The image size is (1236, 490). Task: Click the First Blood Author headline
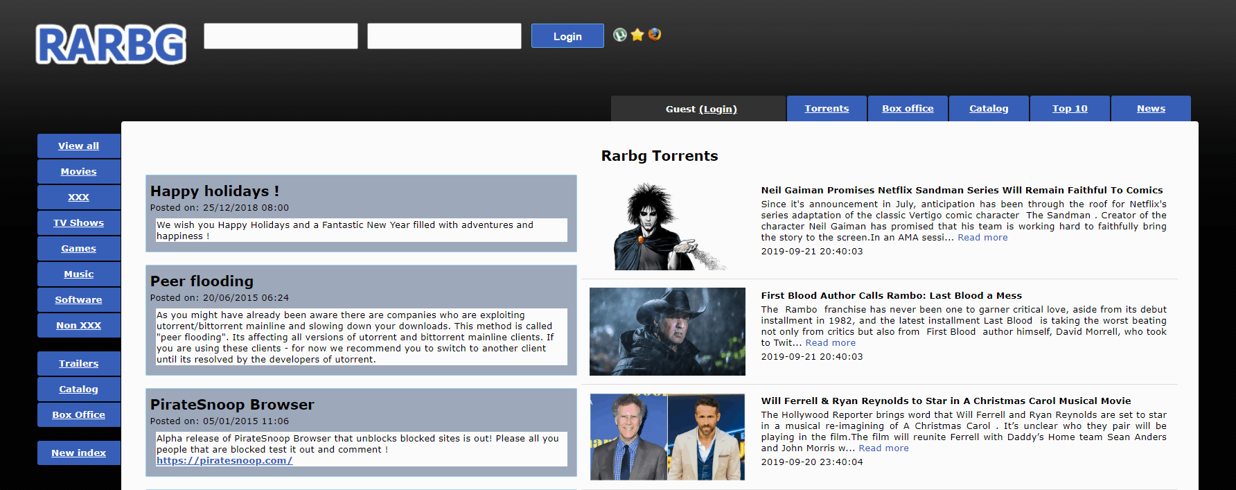tap(891, 295)
